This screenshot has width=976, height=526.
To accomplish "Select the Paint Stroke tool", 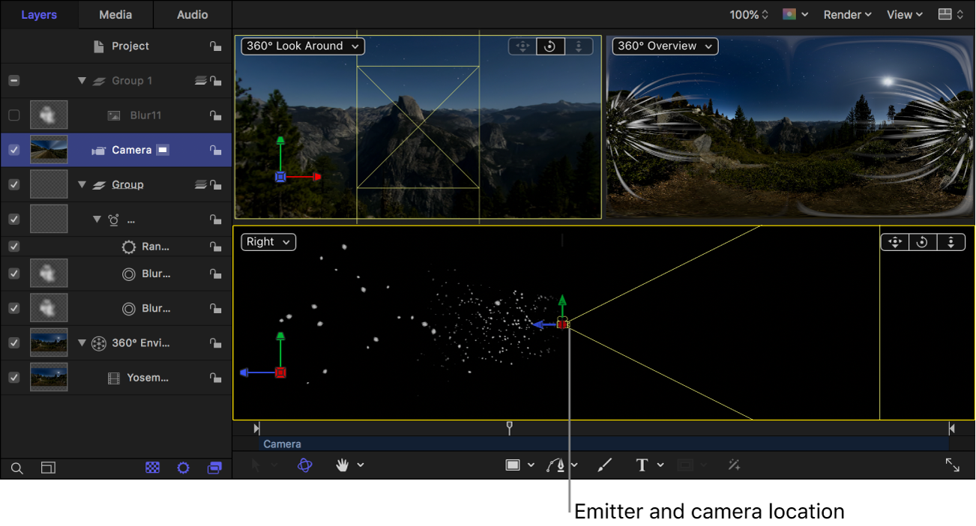I will (x=605, y=465).
